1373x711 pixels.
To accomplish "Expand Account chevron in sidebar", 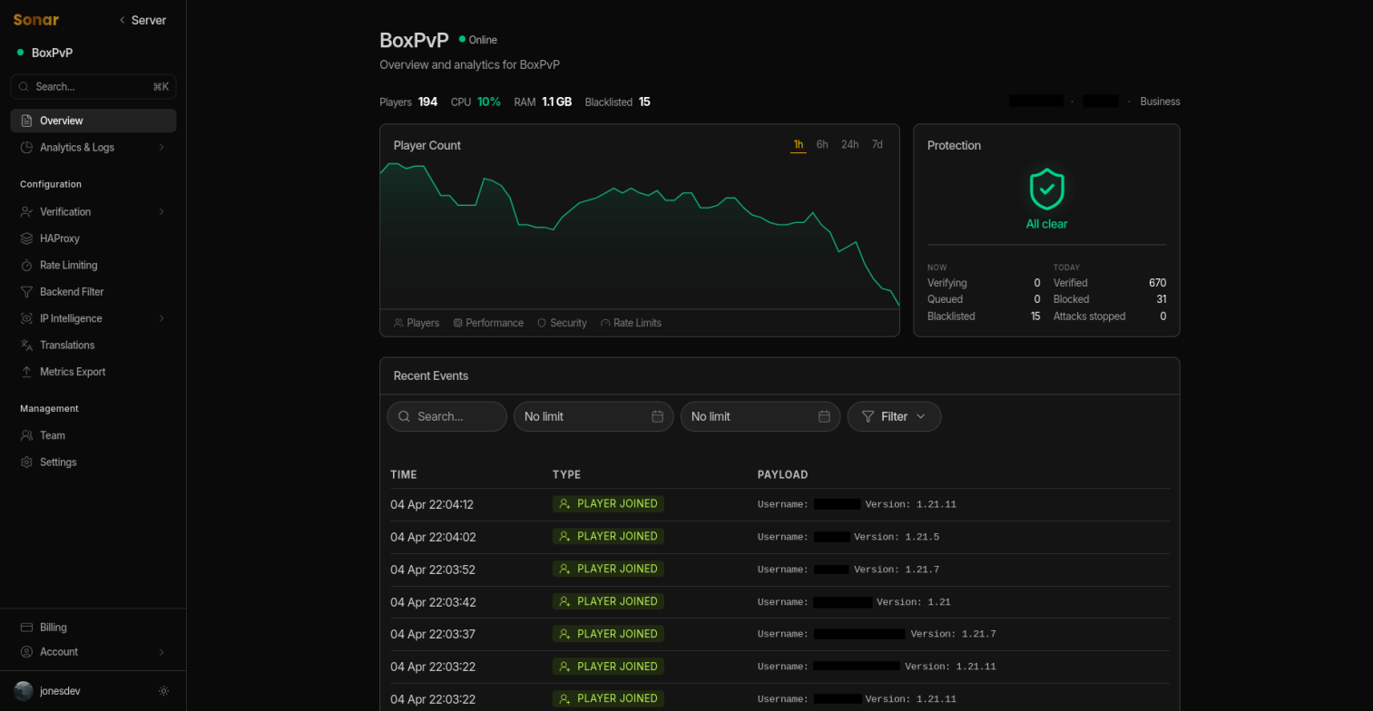I will click(162, 652).
